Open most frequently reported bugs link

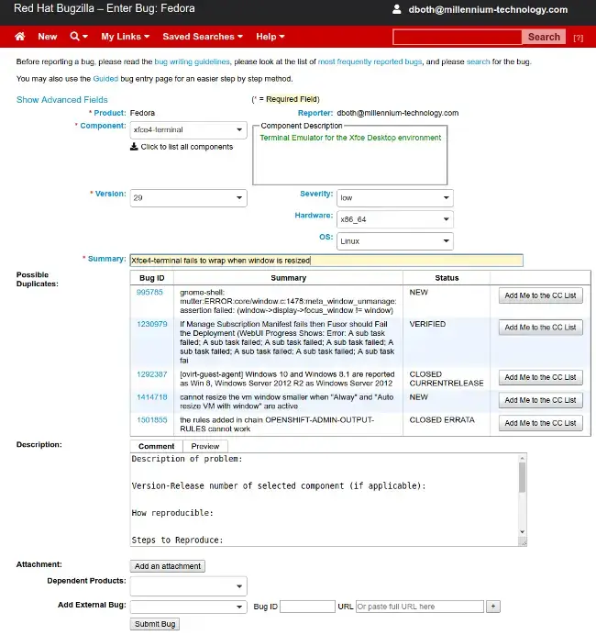370,61
